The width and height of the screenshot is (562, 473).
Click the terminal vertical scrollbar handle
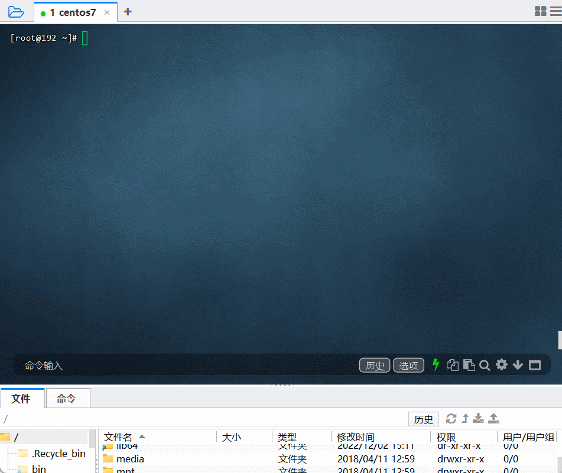(560, 340)
